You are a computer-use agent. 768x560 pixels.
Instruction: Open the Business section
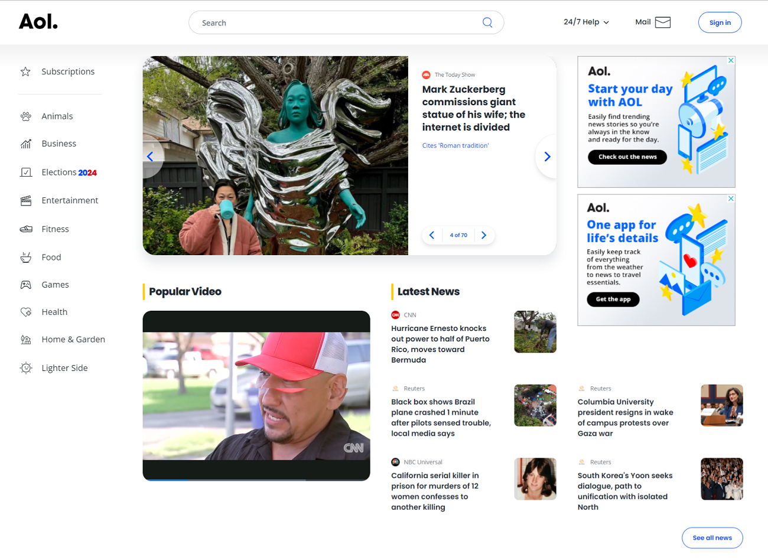coord(59,144)
